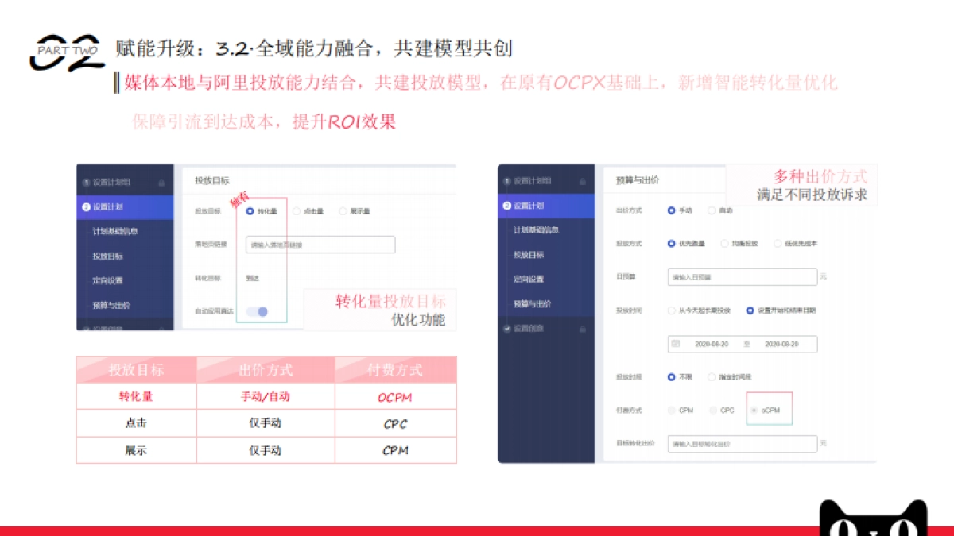Select the 优先跑量 delivery option
The image size is (954, 536).
coord(671,243)
